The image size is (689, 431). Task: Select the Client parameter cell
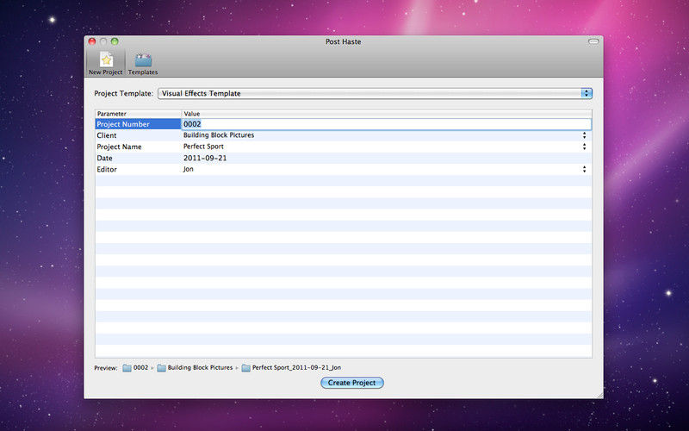click(139, 135)
